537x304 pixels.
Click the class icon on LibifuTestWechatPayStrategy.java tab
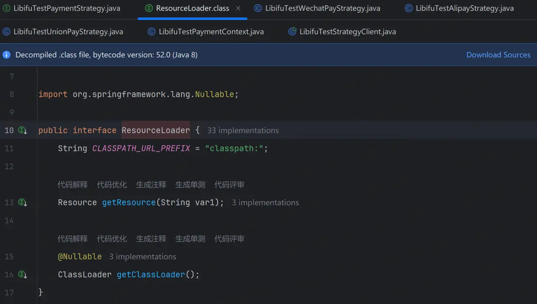[258, 8]
